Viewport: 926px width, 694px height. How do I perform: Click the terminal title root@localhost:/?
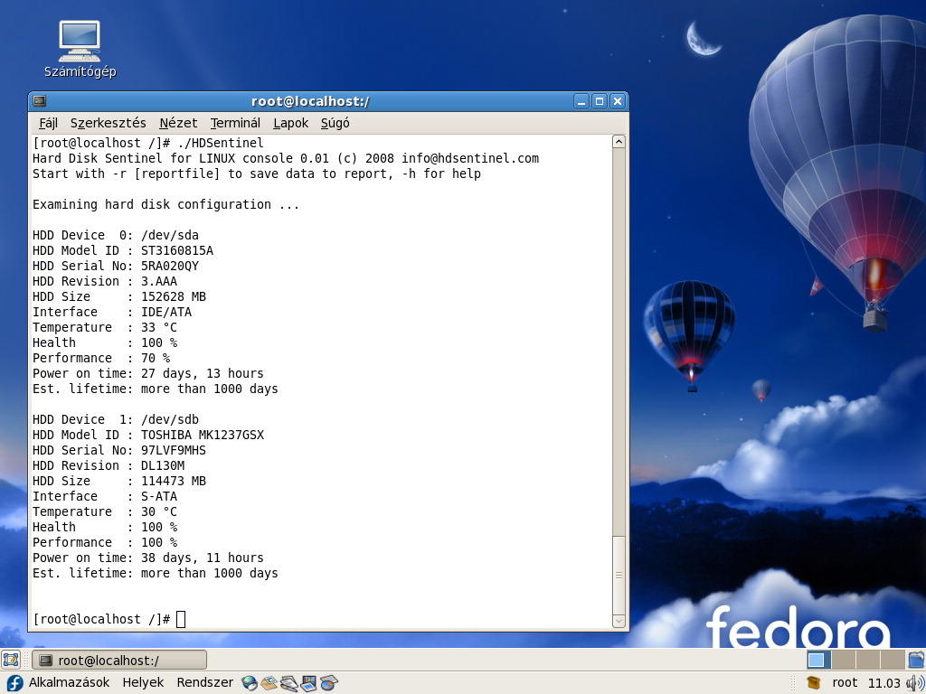pos(310,101)
